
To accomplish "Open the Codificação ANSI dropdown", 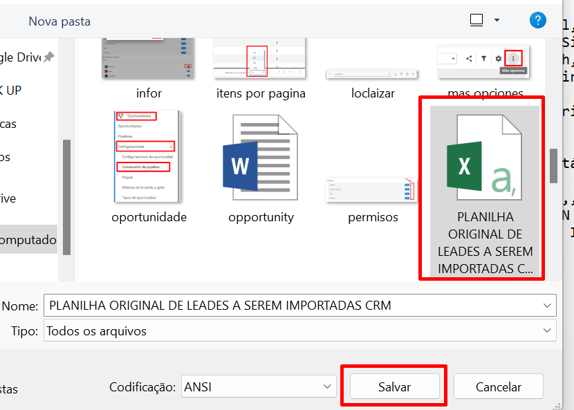I will [259, 386].
